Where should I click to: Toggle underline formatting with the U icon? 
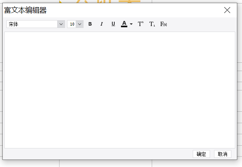click(x=113, y=24)
